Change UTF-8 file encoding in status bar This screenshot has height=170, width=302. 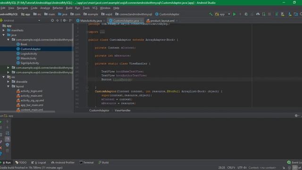click(x=242, y=168)
